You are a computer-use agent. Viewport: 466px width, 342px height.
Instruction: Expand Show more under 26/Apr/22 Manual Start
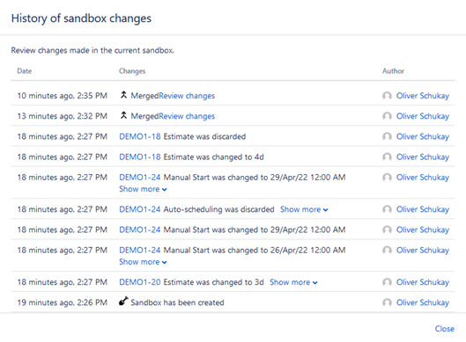click(143, 262)
